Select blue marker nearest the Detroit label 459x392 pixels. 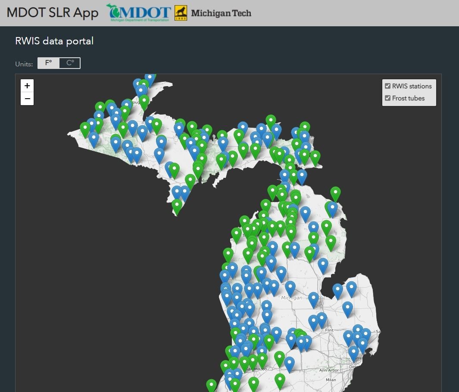(354, 352)
